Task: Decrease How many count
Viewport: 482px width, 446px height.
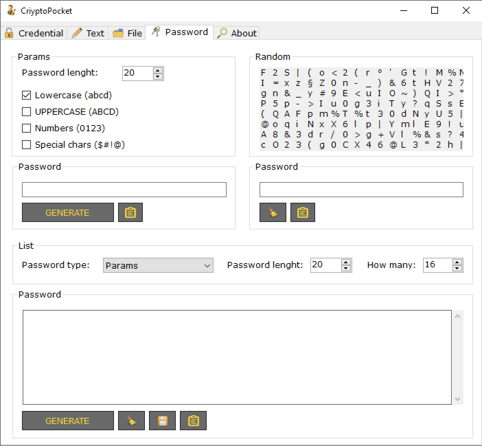Action: (457, 268)
